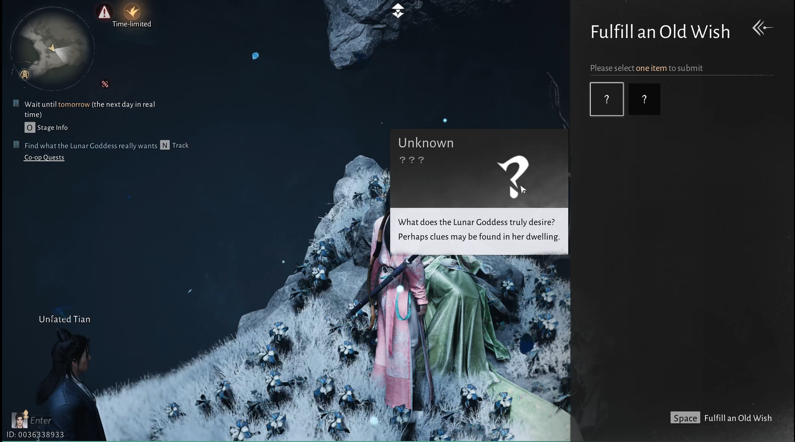
Task: Click the O key Stage Info button
Action: click(x=47, y=127)
